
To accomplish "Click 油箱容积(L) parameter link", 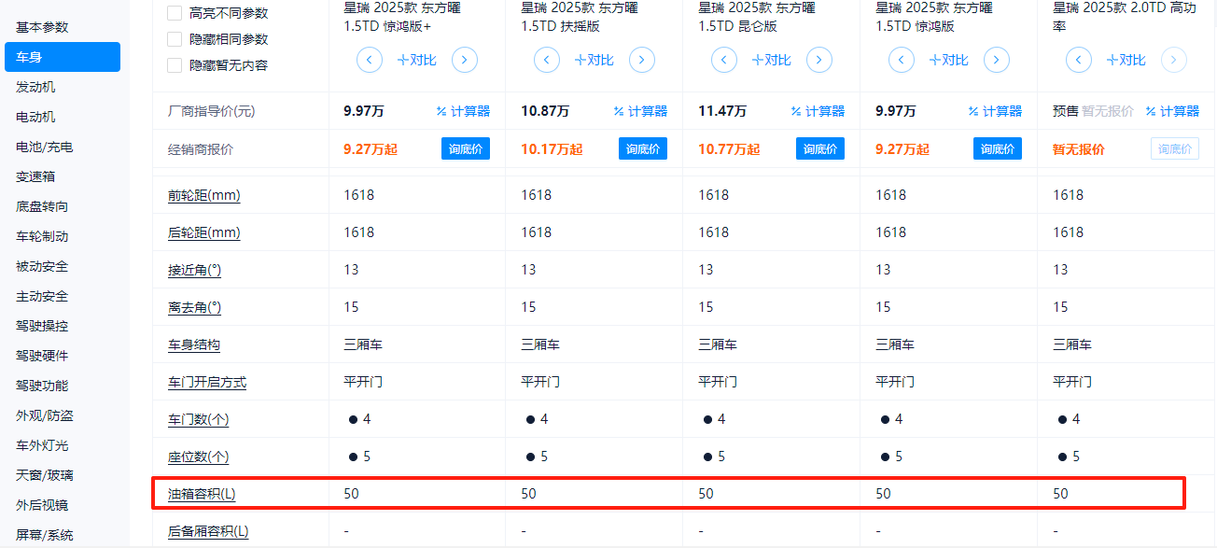I will pyautogui.click(x=202, y=494).
